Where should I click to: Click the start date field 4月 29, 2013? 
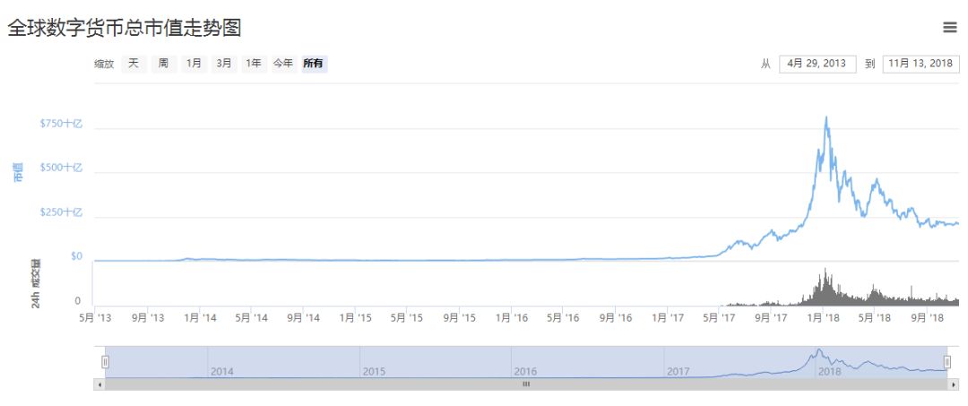pos(817,64)
